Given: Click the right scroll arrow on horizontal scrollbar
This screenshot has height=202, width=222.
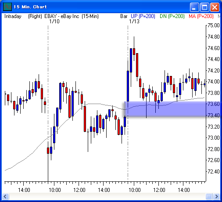Looking at the screenshot, I should click(217, 196).
